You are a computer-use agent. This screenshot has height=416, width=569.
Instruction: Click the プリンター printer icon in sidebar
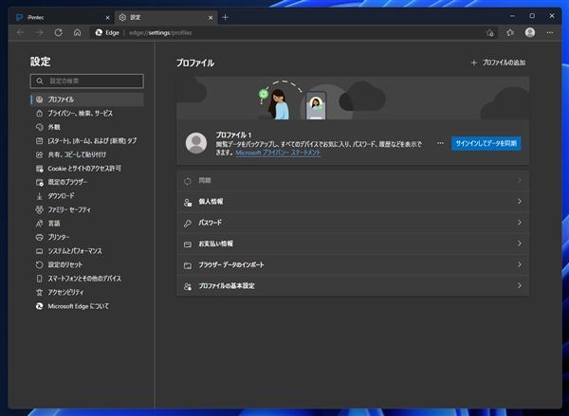[39, 237]
